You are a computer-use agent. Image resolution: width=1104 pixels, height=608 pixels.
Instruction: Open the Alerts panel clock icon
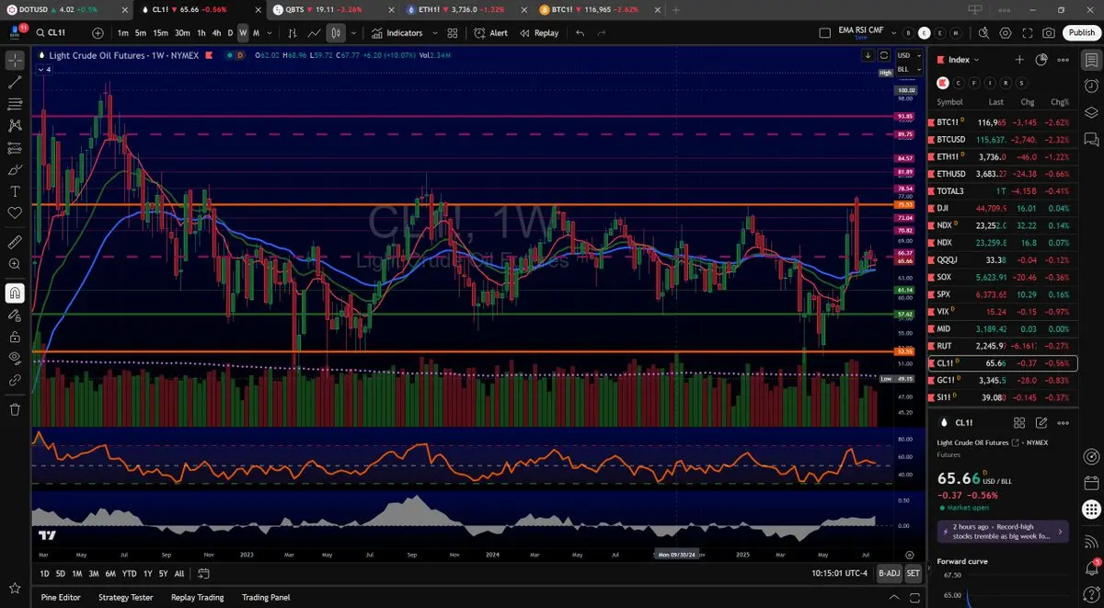(x=1091, y=86)
